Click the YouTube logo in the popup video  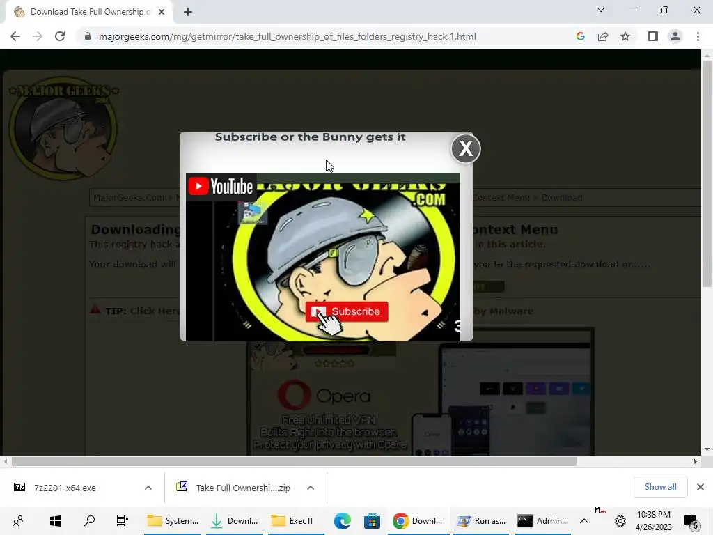coord(221,187)
